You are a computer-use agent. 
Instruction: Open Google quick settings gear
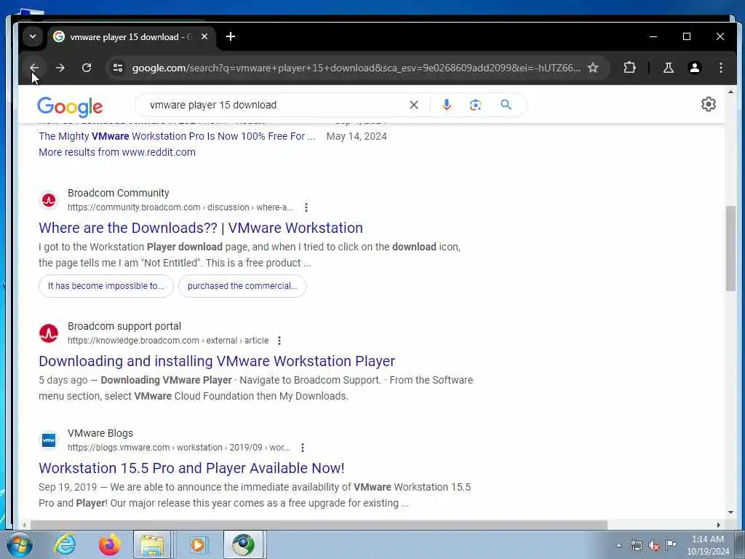709,104
